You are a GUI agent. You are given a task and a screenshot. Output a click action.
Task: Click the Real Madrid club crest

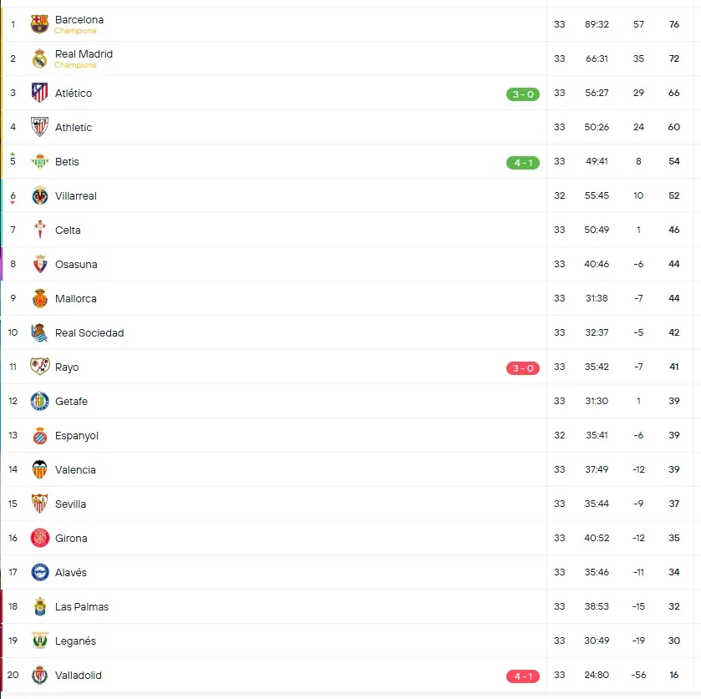[39, 58]
